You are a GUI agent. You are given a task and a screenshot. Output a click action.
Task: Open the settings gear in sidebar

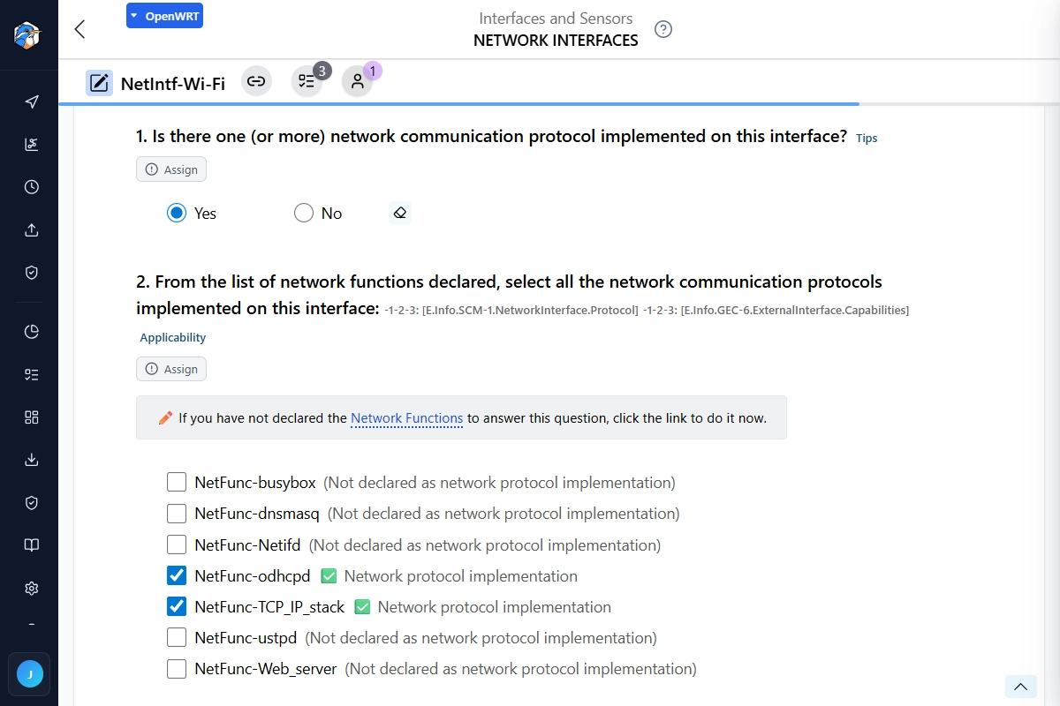click(32, 588)
